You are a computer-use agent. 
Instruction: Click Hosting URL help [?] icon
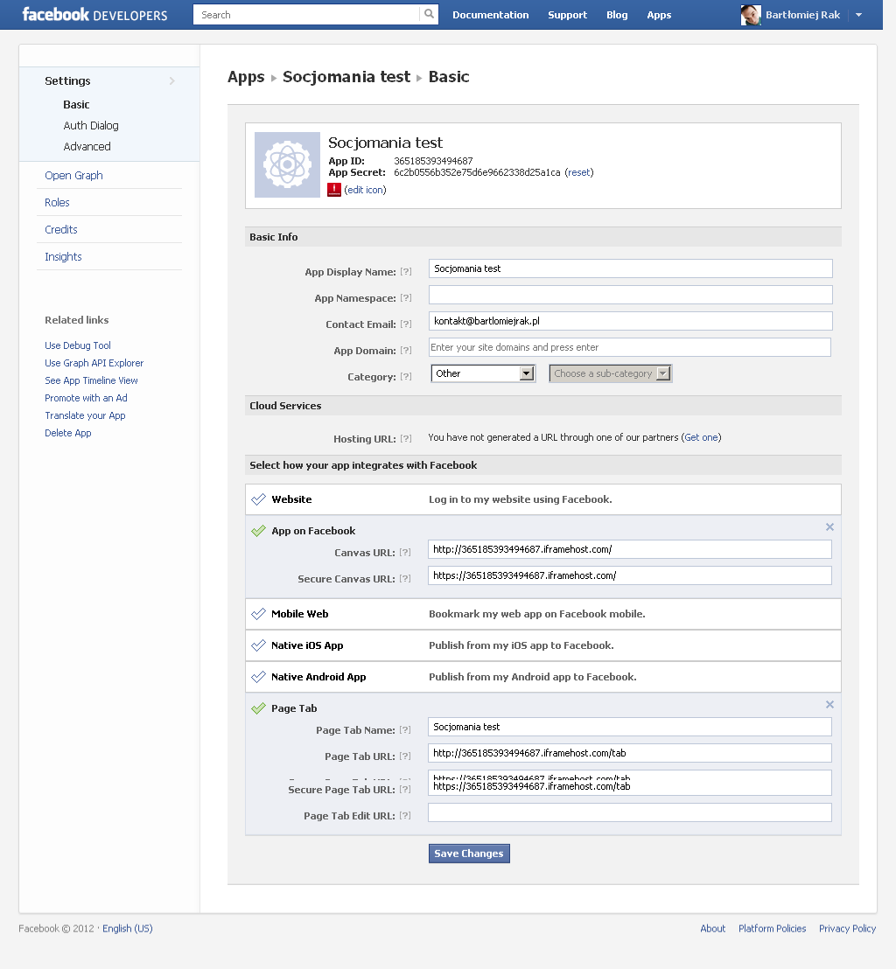click(406, 439)
